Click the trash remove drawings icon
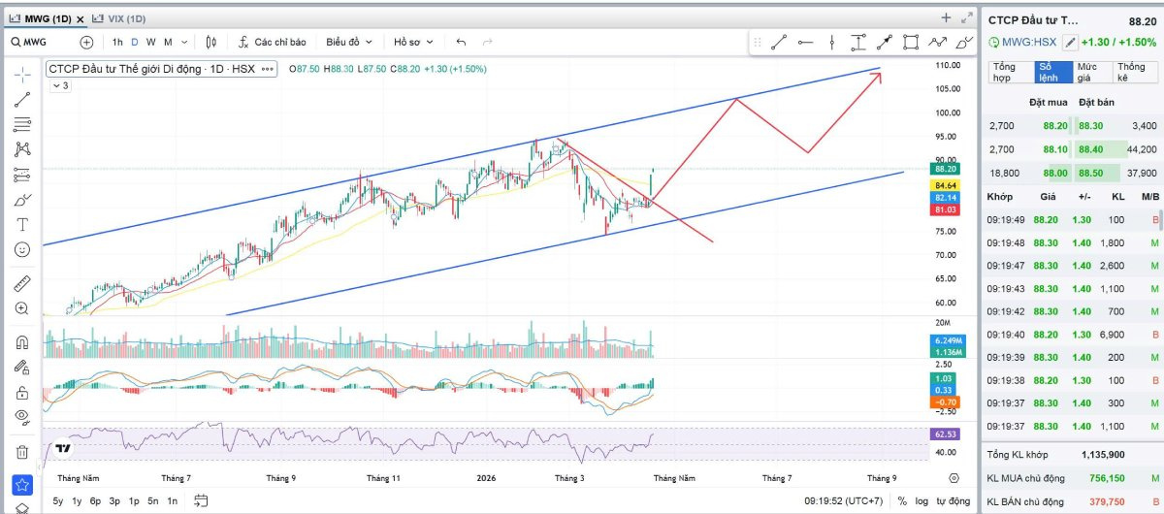Viewport: 1164px width, 514px height. (22, 452)
